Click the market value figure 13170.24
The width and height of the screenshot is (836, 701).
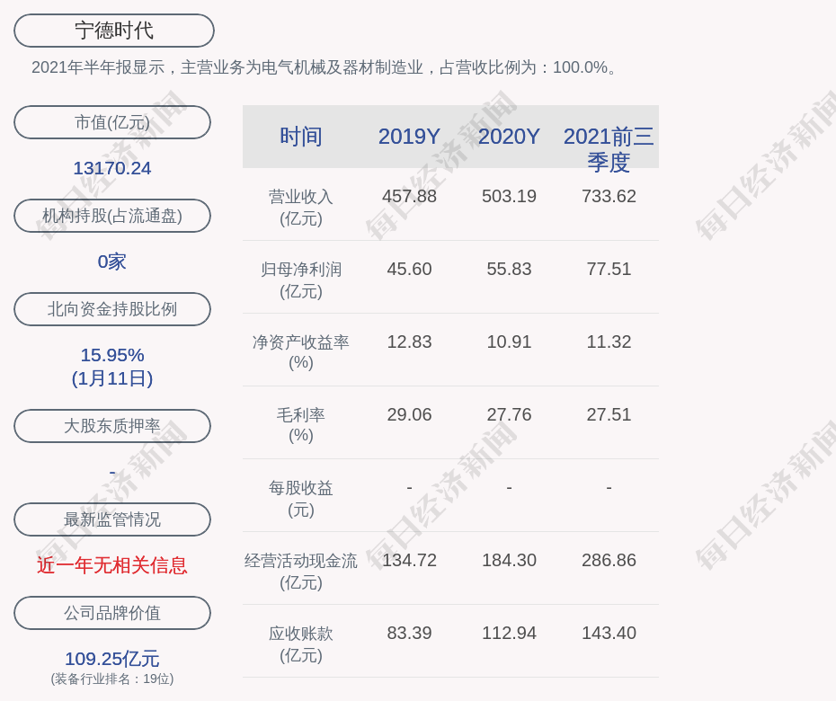coord(112,168)
